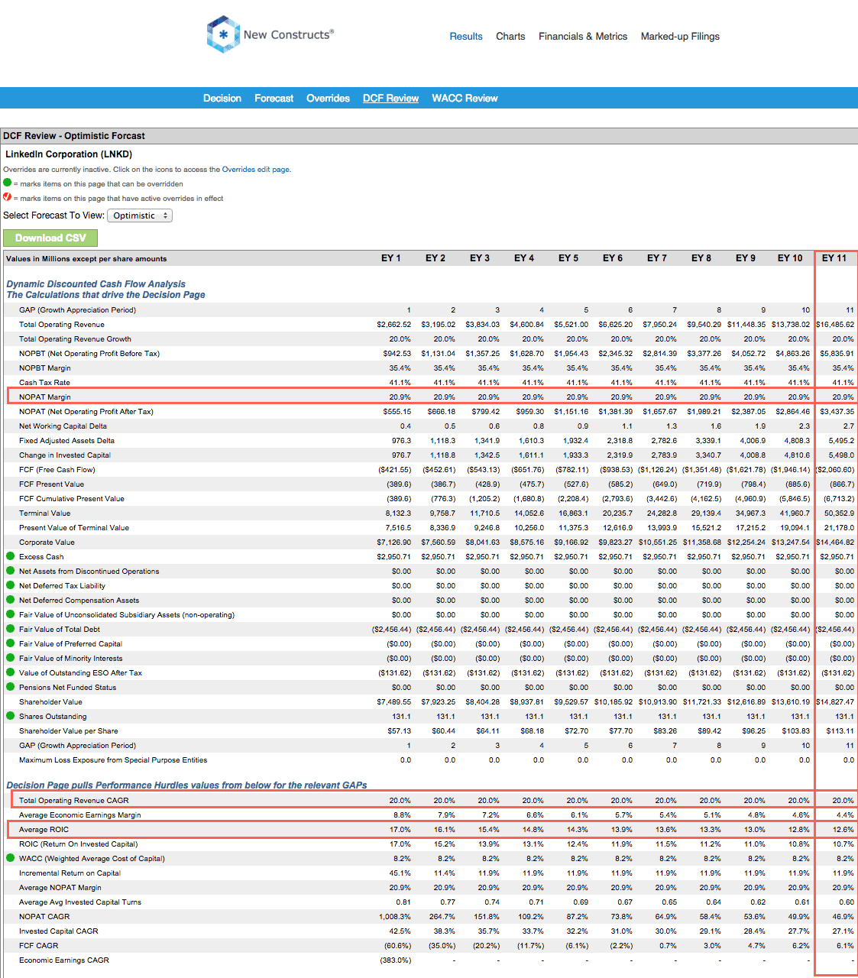Click the 'Shareholder Value per Share' label
The width and height of the screenshot is (858, 978).
[x=69, y=731]
